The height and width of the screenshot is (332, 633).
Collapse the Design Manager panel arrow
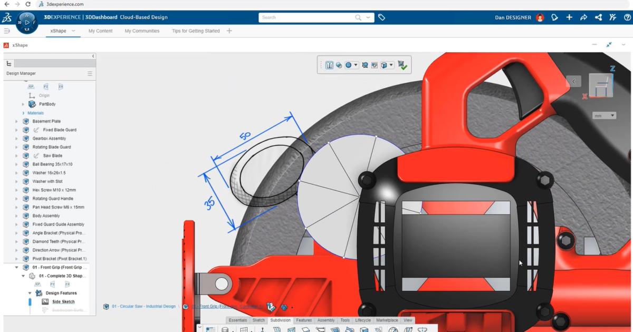(93, 56)
